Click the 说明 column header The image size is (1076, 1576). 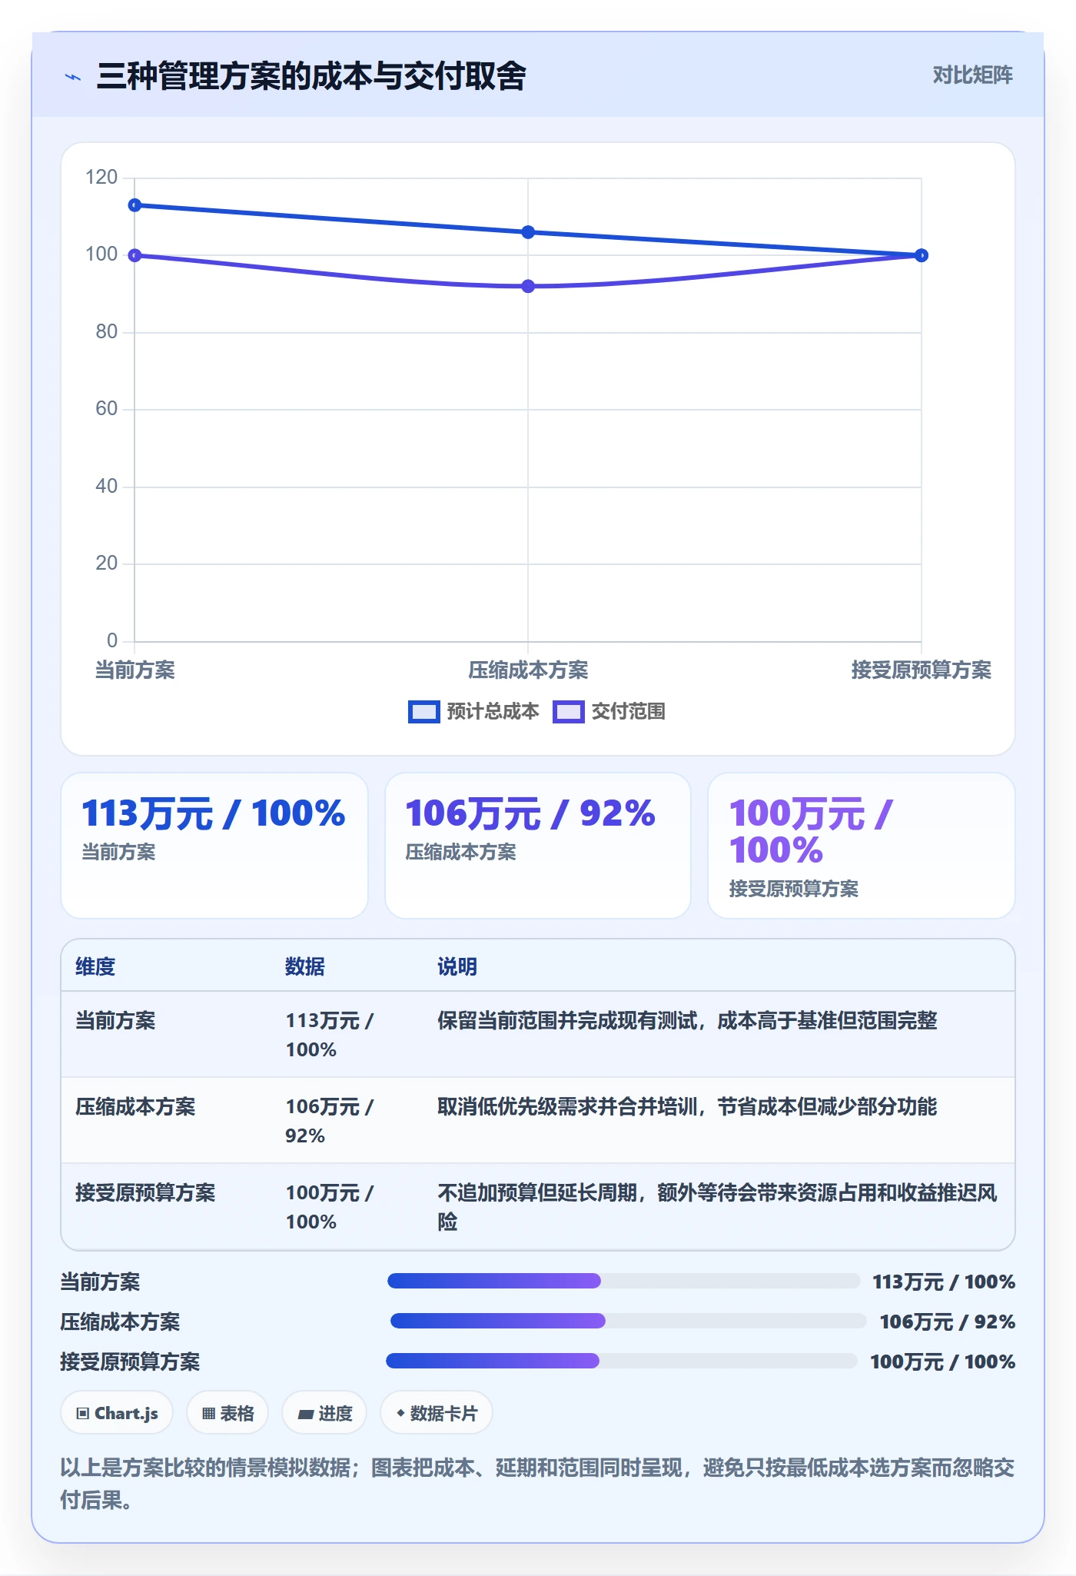[457, 966]
